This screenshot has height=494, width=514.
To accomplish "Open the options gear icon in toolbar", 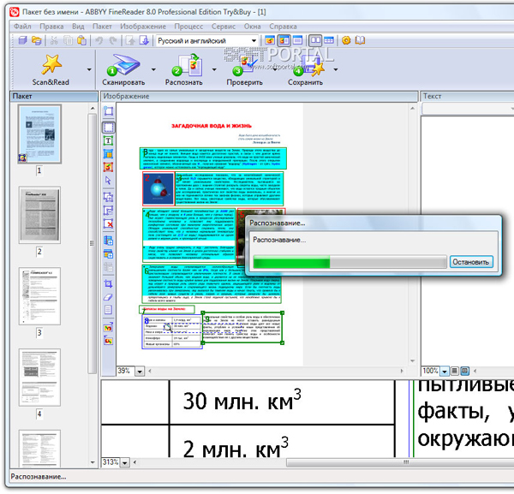I will [x=346, y=40].
